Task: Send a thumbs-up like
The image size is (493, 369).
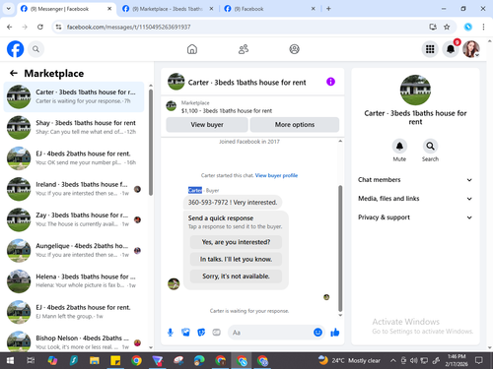Action: (335, 333)
